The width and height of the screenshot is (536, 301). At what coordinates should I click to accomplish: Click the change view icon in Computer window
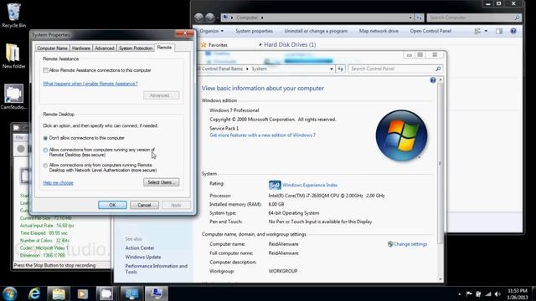477,31
